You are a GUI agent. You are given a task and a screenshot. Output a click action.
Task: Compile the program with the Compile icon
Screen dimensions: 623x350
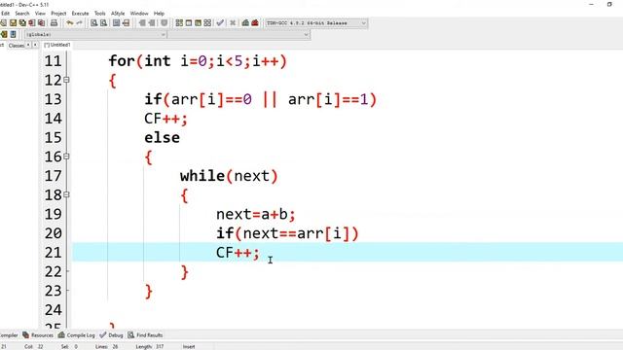click(x=179, y=23)
